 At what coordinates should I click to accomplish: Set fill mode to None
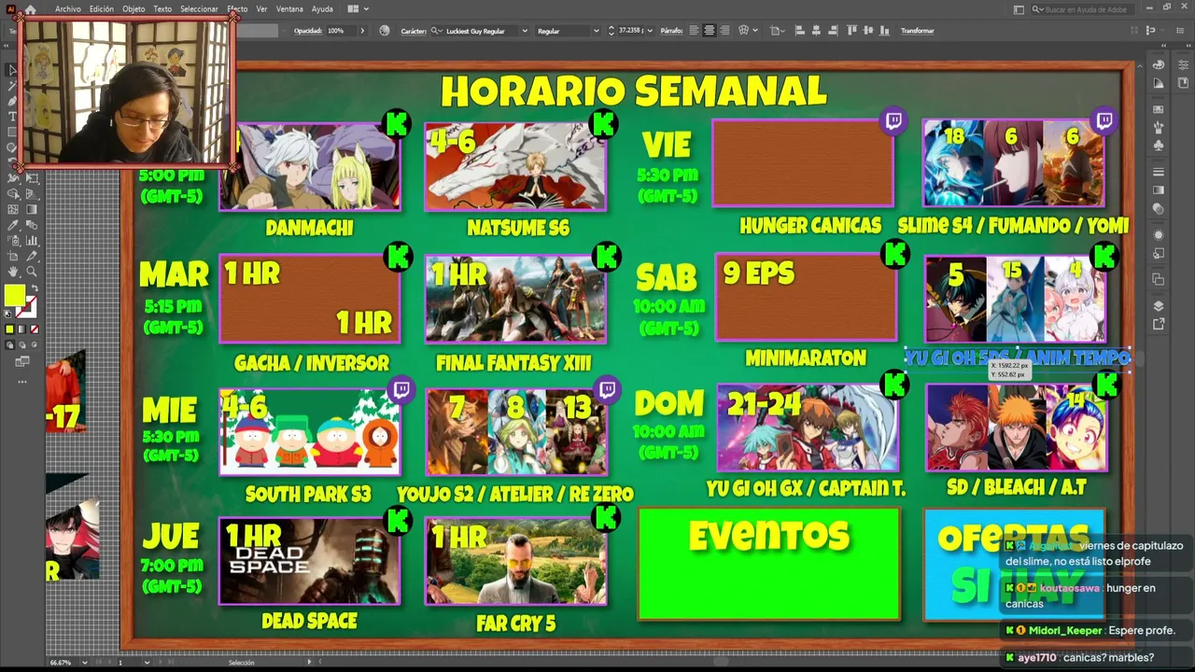click(35, 329)
